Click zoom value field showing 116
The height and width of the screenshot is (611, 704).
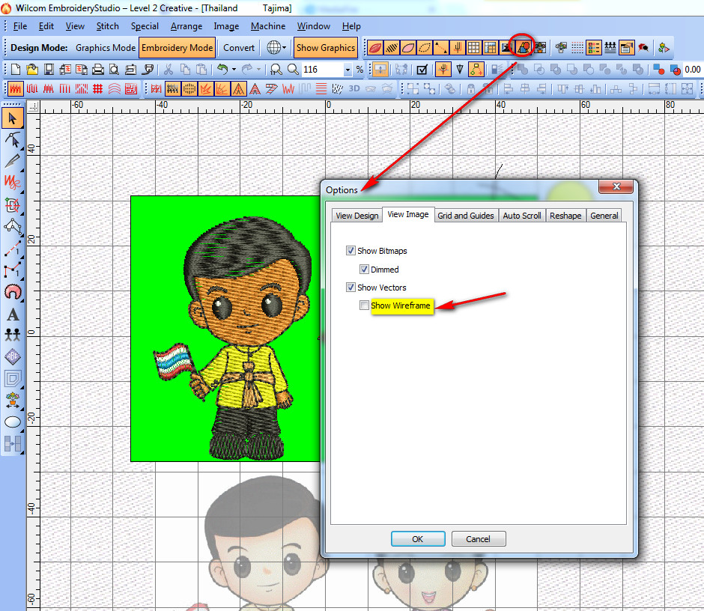pyautogui.click(x=323, y=70)
